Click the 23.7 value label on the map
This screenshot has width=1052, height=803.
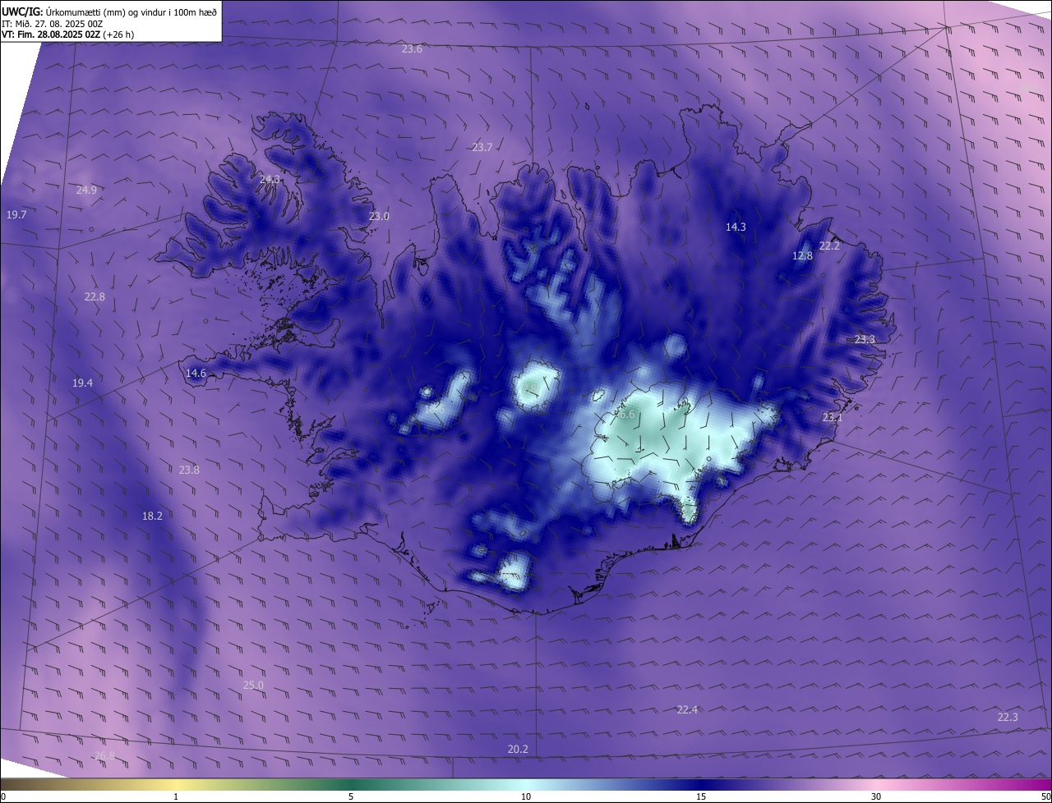[482, 148]
